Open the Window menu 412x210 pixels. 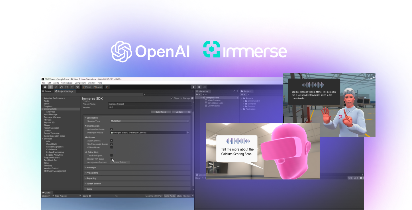click(x=91, y=83)
